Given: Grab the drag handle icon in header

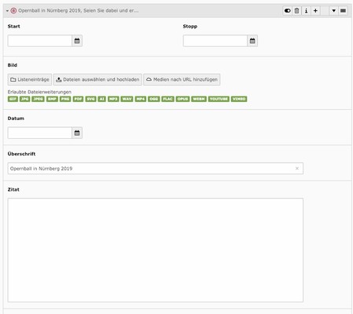Looking at the screenshot, I should coord(343,11).
